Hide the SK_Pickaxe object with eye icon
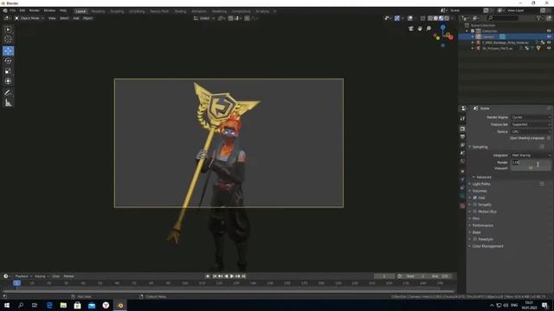554x311 pixels. tap(549, 48)
